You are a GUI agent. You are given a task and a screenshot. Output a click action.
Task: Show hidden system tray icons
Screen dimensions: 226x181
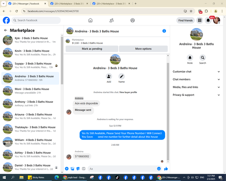(x=184, y=177)
